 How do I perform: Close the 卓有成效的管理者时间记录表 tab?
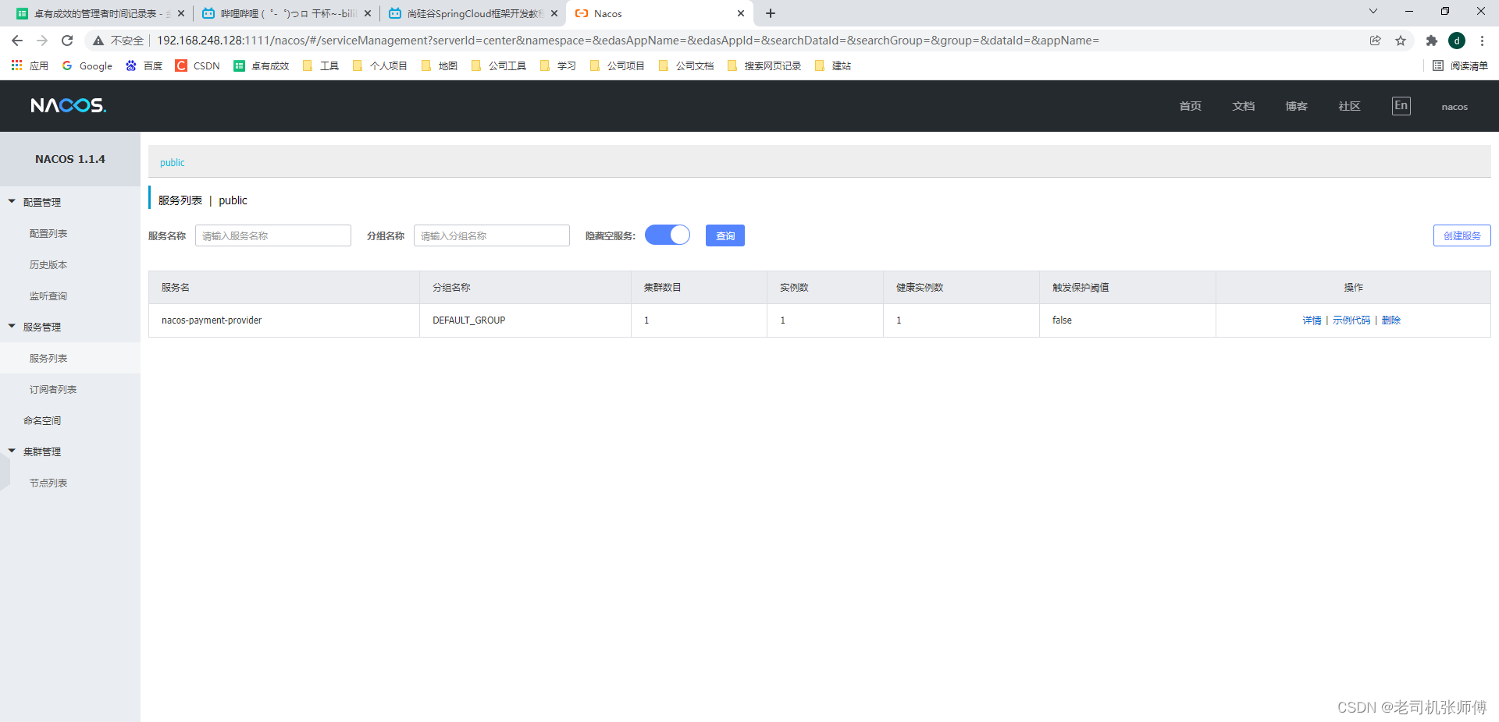181,13
